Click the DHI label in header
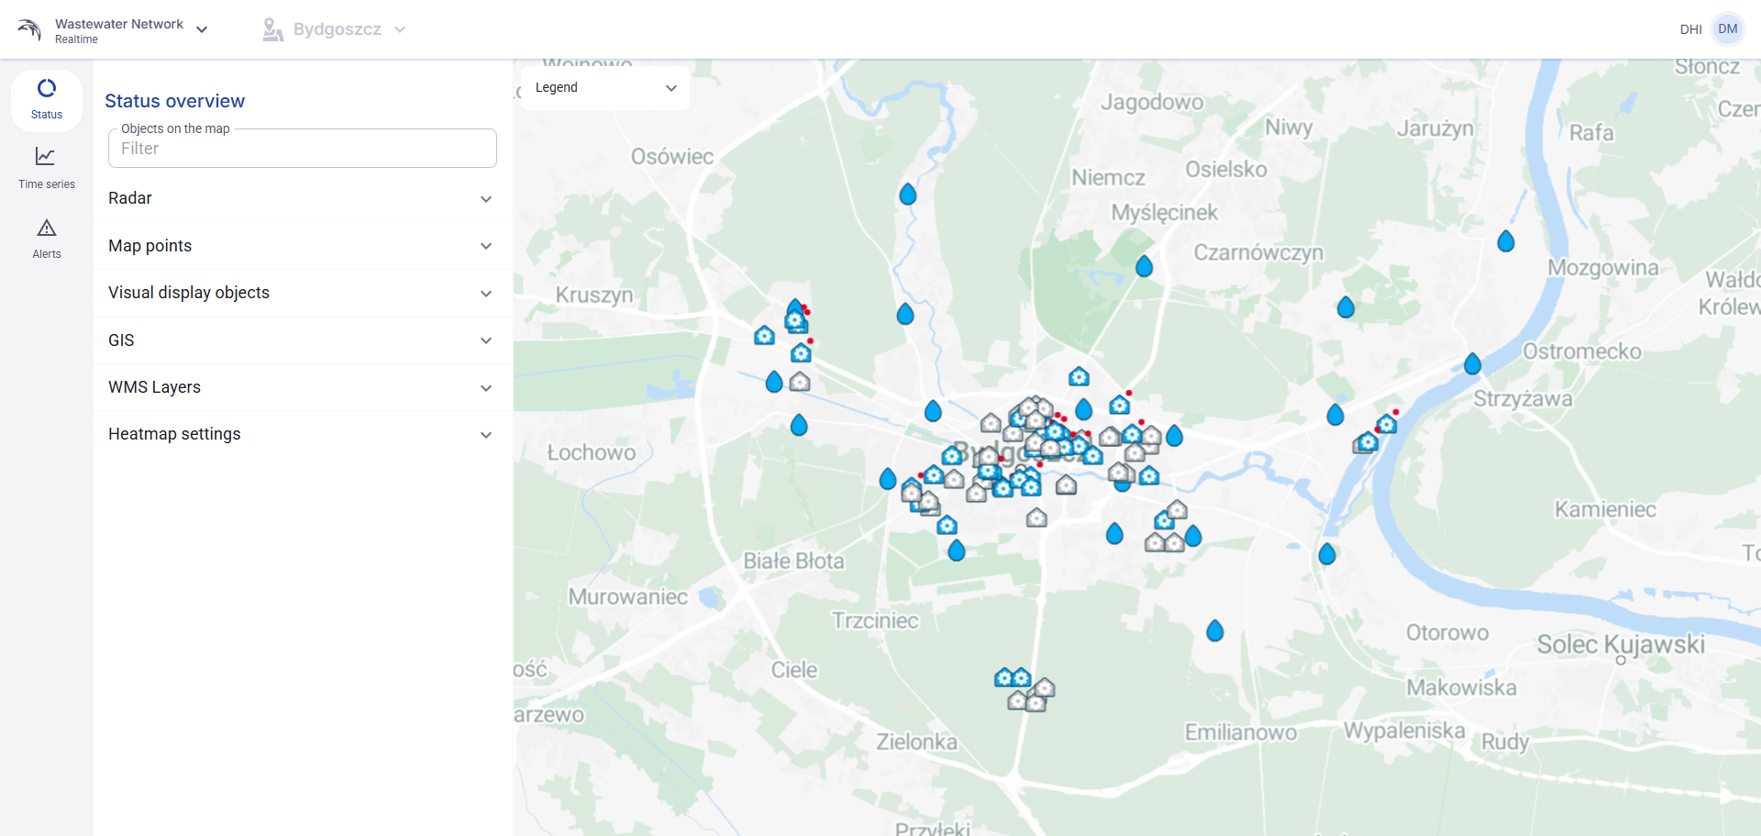Viewport: 1761px width, 836px height. point(1690,29)
